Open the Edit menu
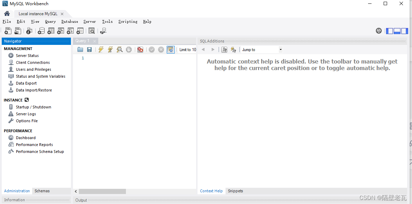The image size is (412, 204). [x=21, y=21]
